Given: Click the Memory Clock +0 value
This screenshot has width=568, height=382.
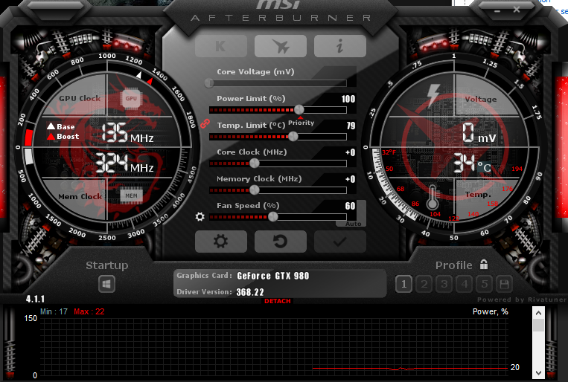Looking at the screenshot, I should 351,179.
